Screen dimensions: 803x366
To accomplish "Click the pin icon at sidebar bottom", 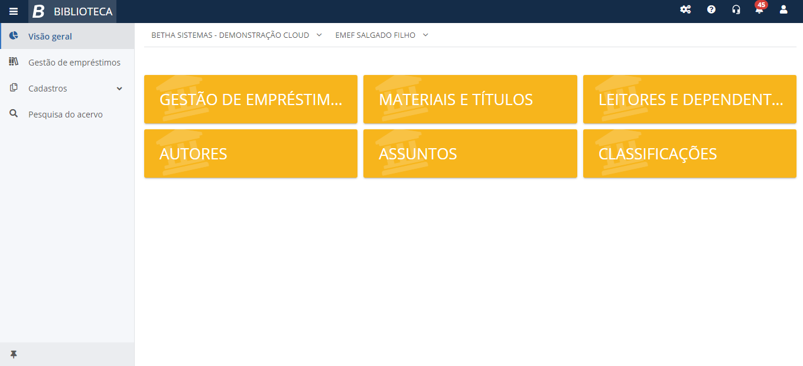I will coord(14,354).
